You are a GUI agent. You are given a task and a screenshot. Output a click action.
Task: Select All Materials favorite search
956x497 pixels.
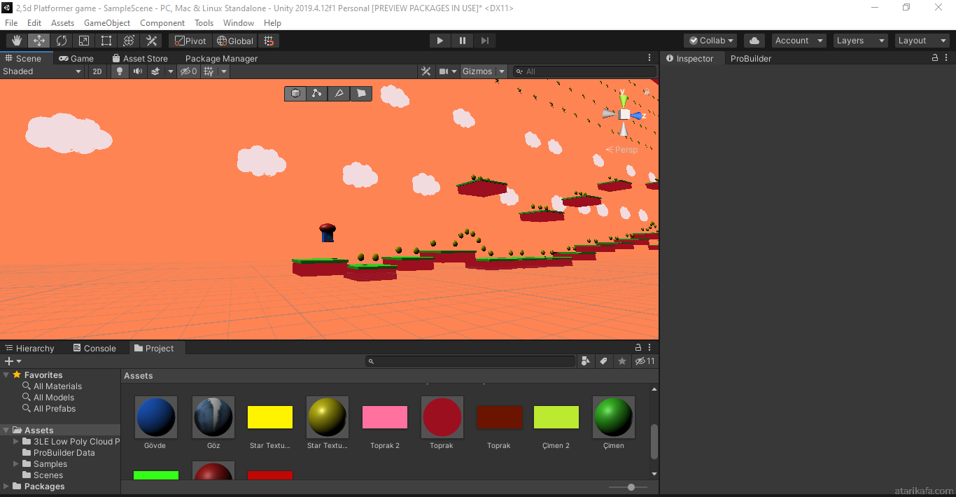pos(57,386)
